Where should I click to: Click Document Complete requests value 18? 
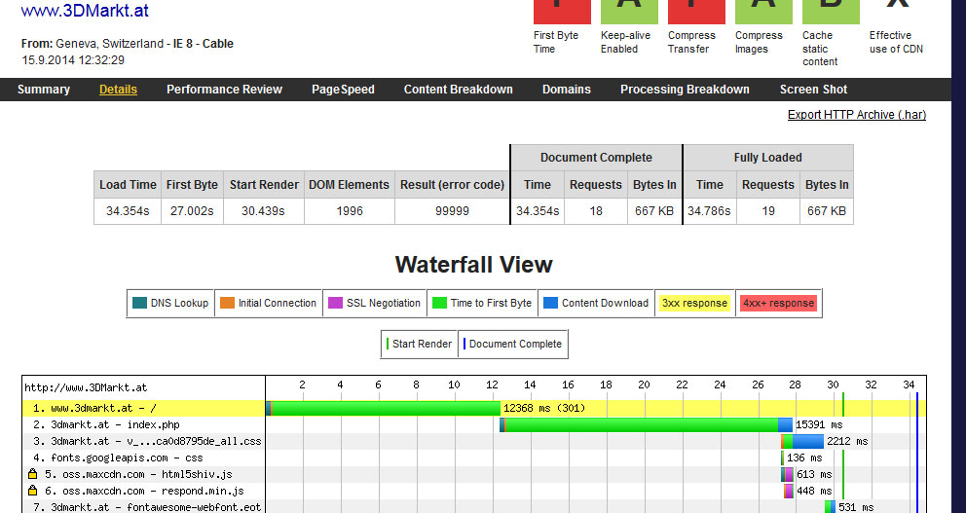tap(596, 211)
